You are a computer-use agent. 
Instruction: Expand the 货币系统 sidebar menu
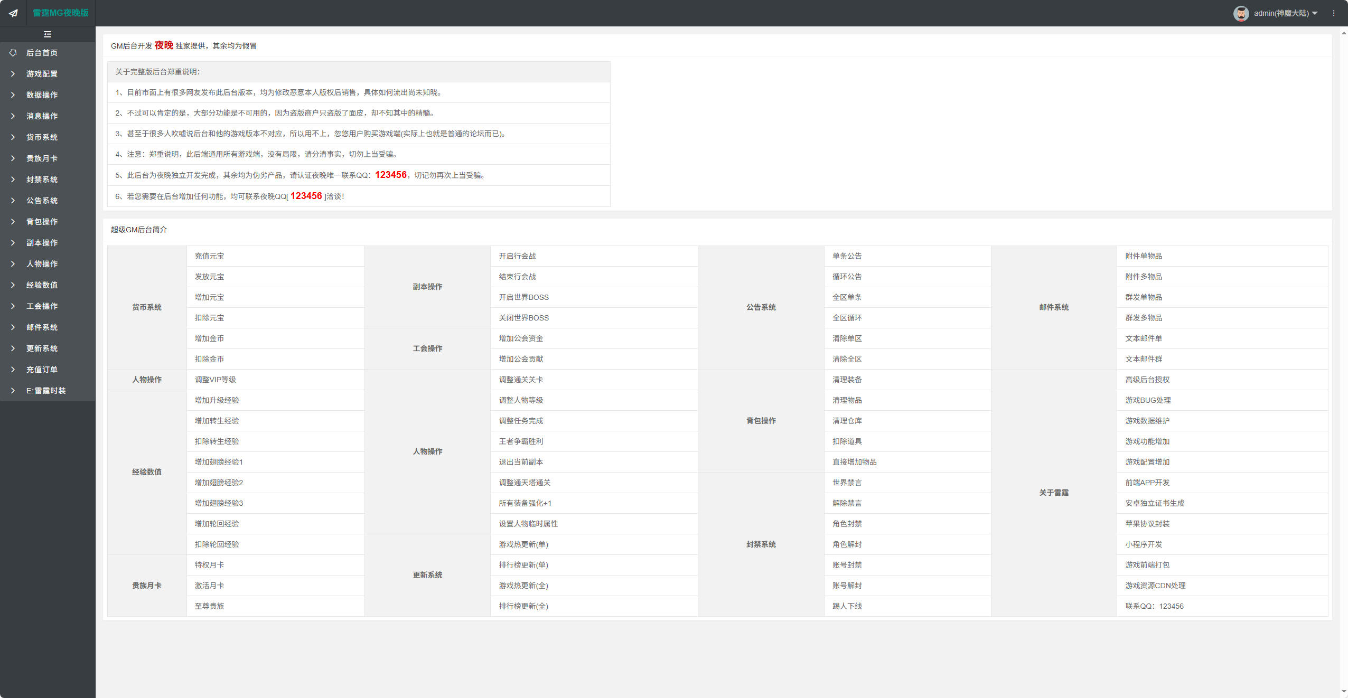[42, 137]
